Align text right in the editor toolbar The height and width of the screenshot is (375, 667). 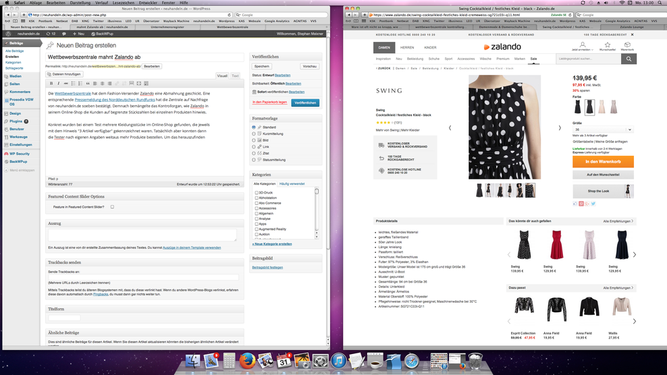coord(109,84)
